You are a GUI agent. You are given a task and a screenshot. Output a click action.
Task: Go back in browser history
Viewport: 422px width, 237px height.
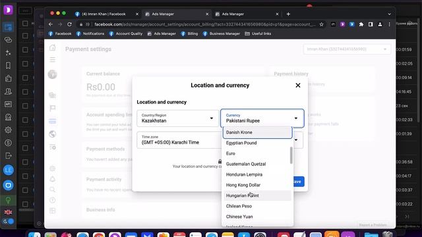pos(51,24)
